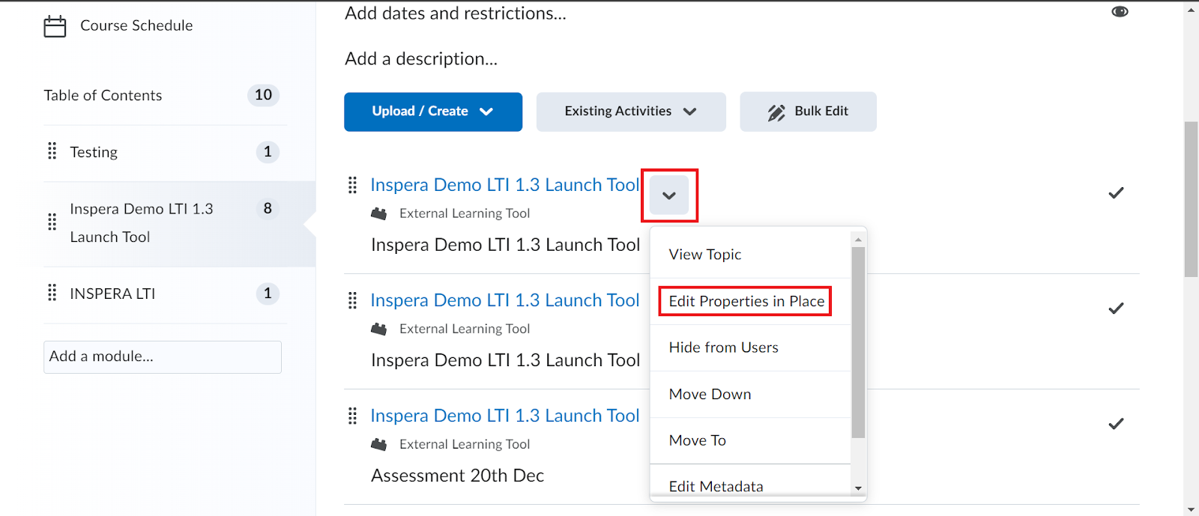Click the drag handle beside Testing module
This screenshot has height=516, width=1199.
click(x=52, y=151)
